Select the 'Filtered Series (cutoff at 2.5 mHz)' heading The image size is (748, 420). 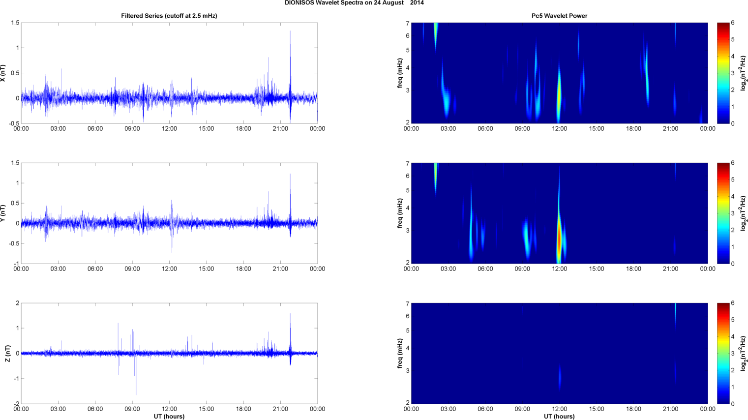tap(169, 16)
